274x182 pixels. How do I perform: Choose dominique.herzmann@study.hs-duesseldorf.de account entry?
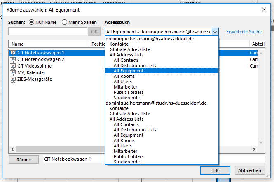point(156,103)
